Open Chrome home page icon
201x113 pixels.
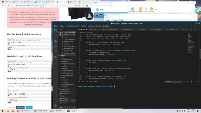click(x=12, y=5)
